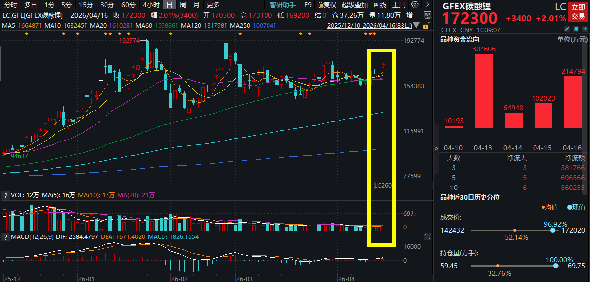Click the WP monitor icon
The width and height of the screenshot is (590, 282).
[428, 15]
